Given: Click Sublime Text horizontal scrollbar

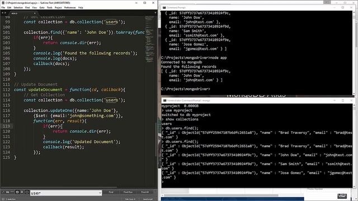Looking at the screenshot, I should [59, 188].
